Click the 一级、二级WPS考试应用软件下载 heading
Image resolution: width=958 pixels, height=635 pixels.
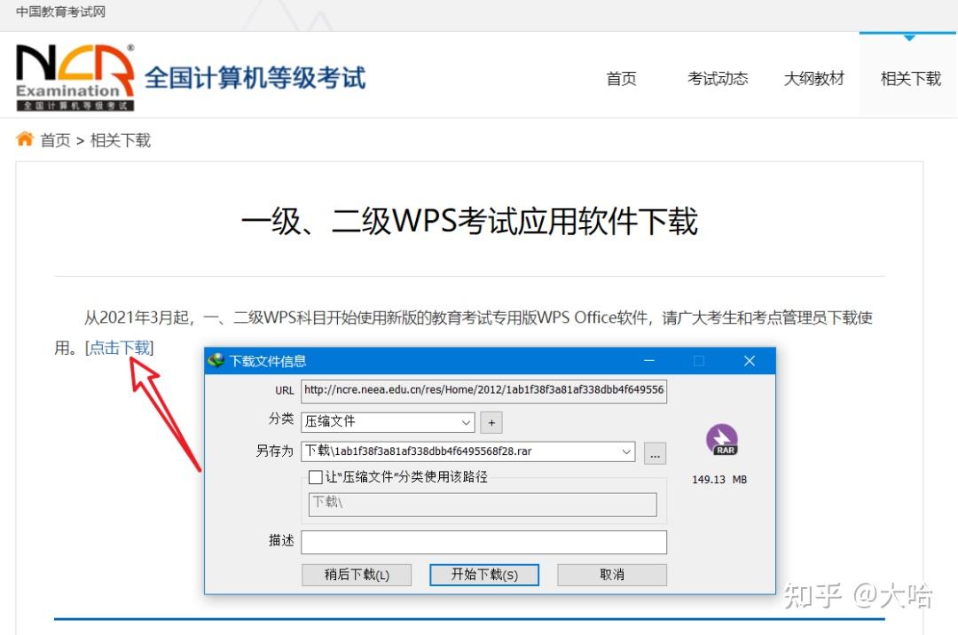469,221
